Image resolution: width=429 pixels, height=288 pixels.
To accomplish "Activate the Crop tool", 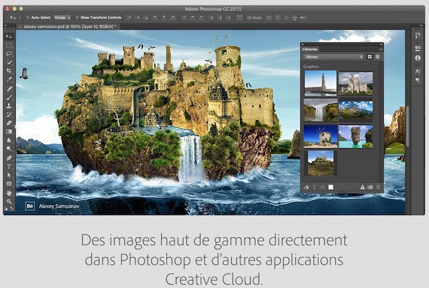I will [x=9, y=71].
